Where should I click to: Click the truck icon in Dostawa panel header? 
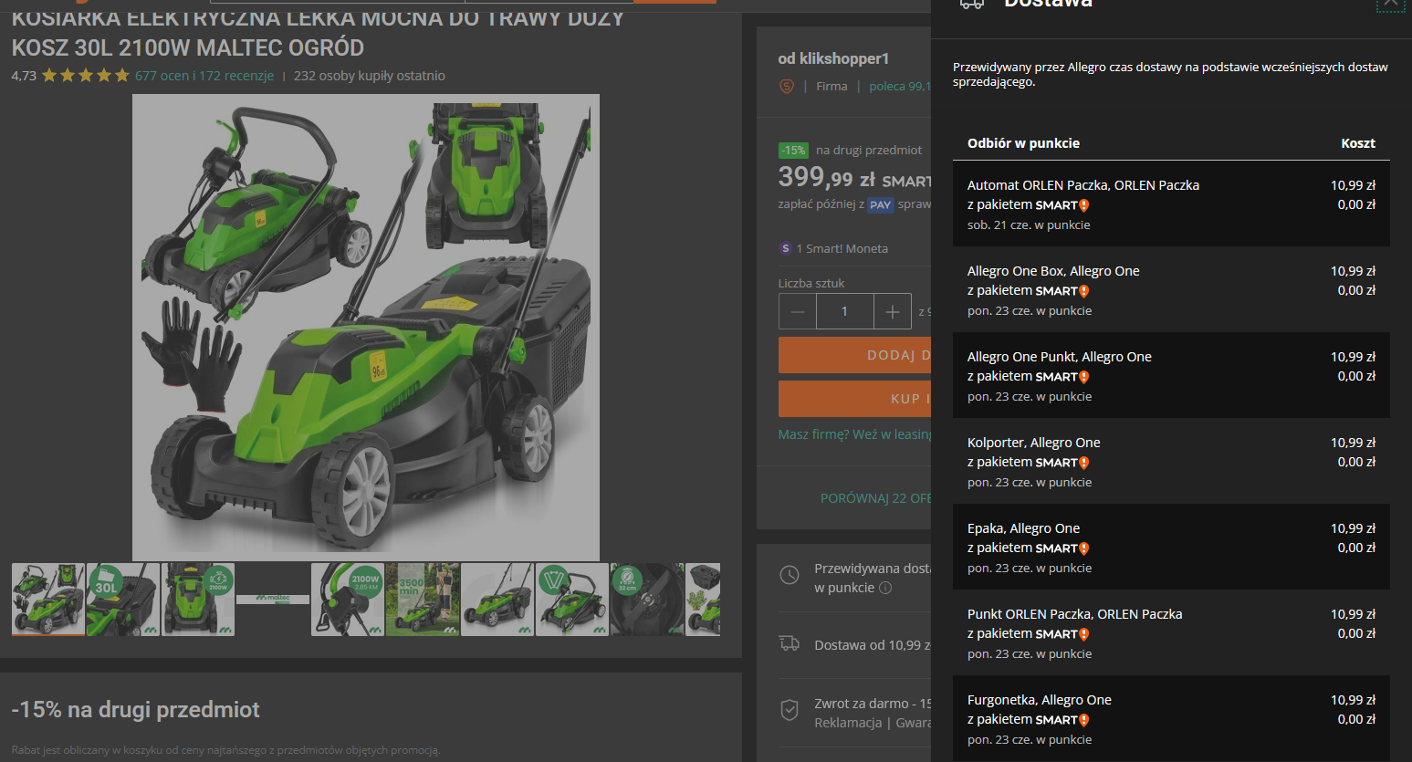pyautogui.click(x=972, y=4)
